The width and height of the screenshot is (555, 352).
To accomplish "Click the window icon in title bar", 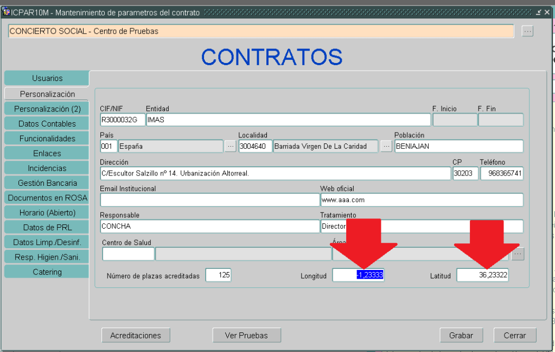I will click(6, 12).
